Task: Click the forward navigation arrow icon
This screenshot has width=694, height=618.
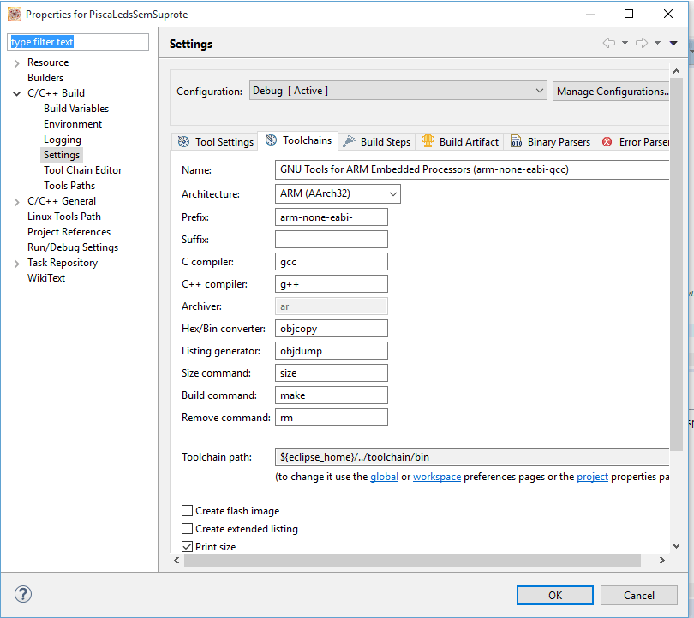Action: (x=642, y=43)
